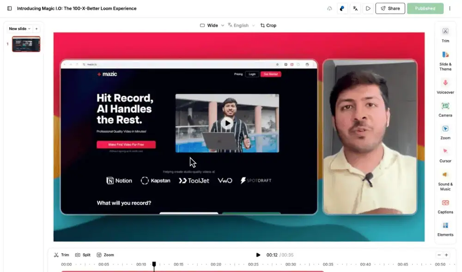Select the Cursor effects tool
462x272 pixels.
[445, 154]
